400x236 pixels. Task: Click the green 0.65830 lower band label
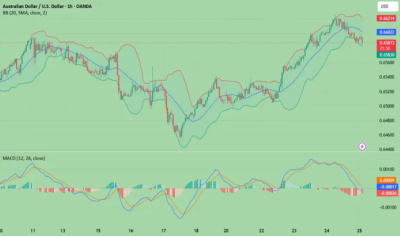point(387,55)
